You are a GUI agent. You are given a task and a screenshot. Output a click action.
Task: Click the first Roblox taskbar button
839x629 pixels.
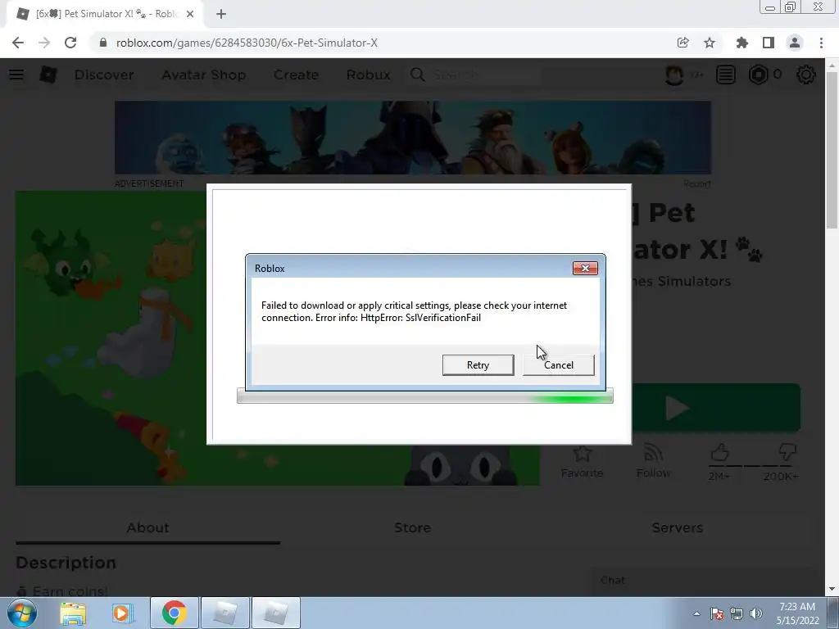[x=225, y=613]
